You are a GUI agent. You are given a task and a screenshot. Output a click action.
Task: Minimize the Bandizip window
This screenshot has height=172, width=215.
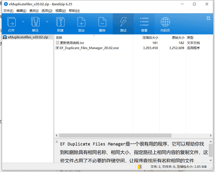click(182, 4)
